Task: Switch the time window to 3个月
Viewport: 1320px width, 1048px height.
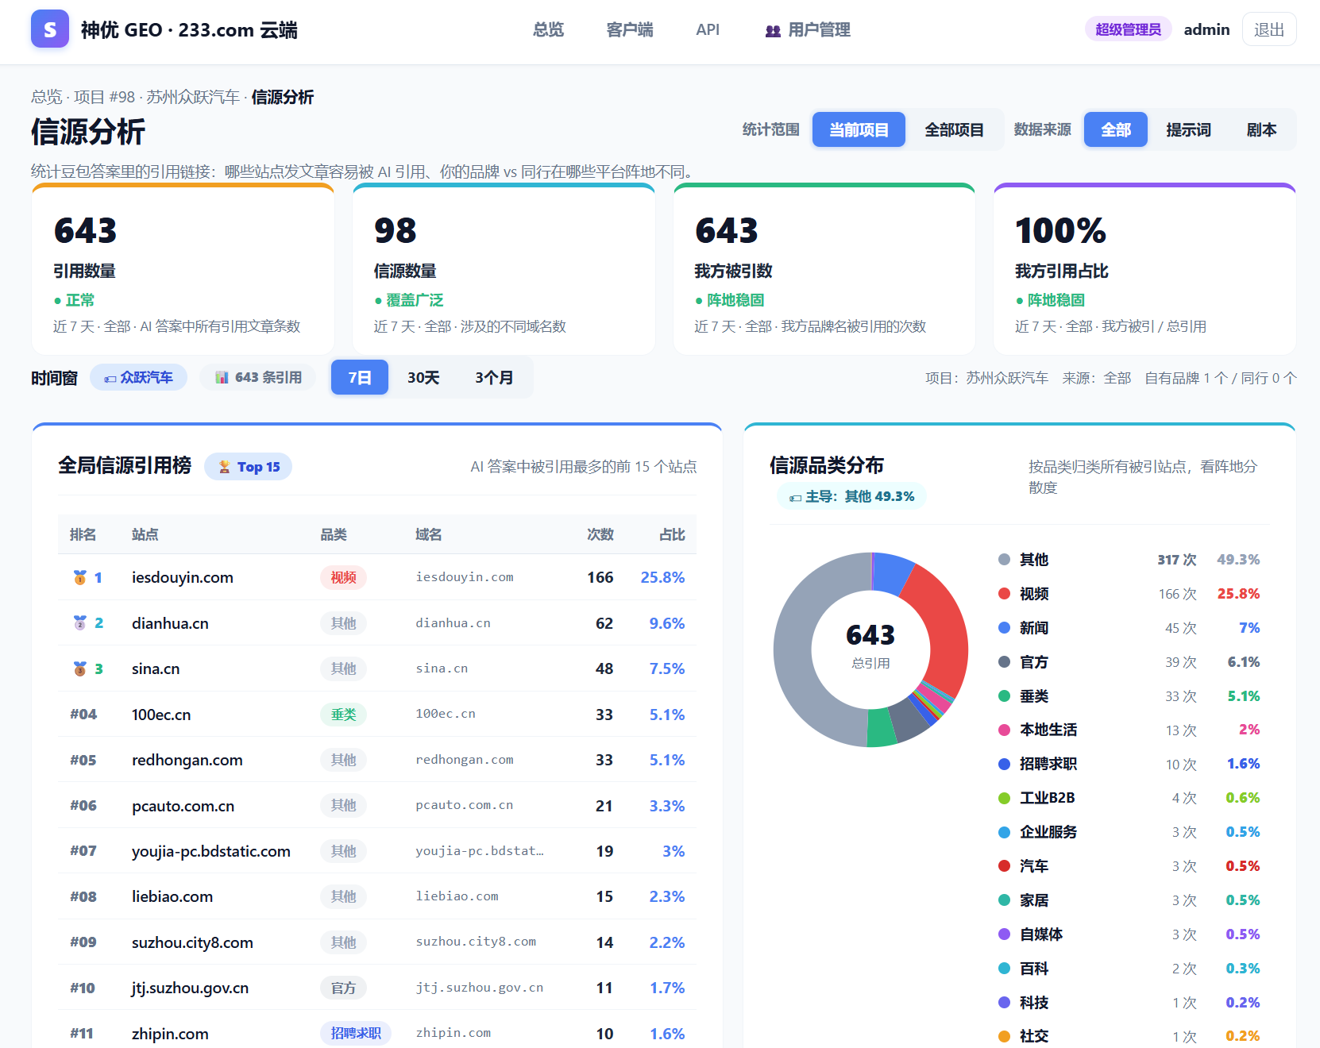Action: 494,377
